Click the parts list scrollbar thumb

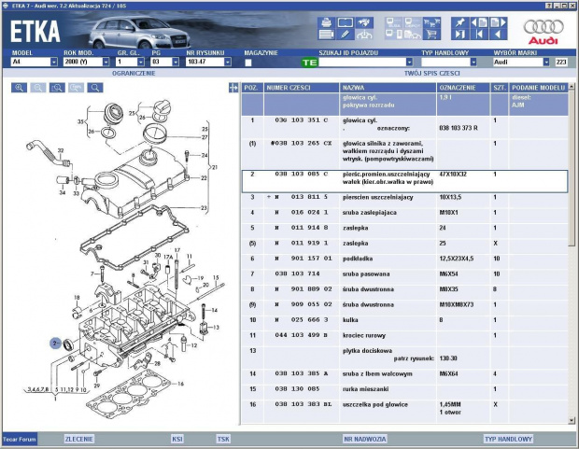point(572,168)
